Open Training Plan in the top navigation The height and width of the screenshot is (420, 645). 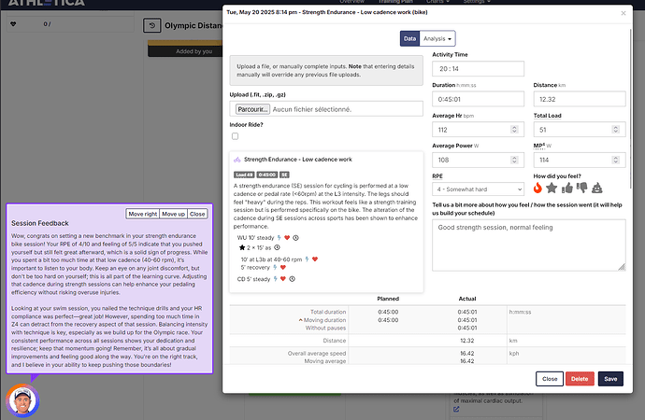click(x=395, y=2)
